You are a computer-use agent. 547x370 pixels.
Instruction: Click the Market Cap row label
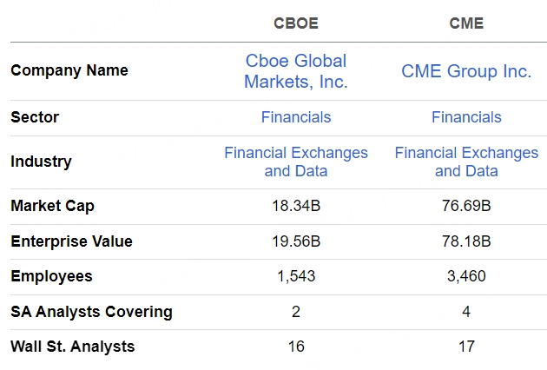(x=52, y=206)
